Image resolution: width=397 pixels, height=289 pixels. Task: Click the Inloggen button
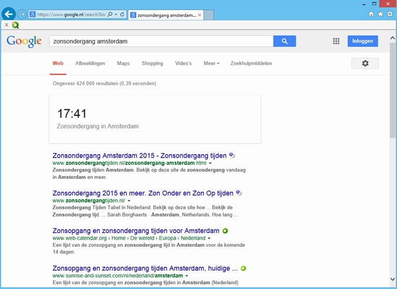point(363,41)
